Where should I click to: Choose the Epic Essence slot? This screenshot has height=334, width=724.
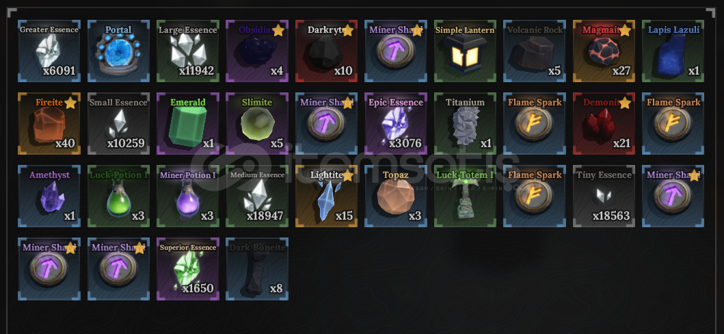click(396, 123)
